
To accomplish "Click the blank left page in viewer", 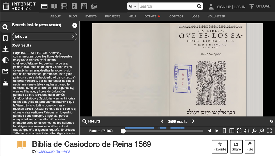I will (131, 70).
